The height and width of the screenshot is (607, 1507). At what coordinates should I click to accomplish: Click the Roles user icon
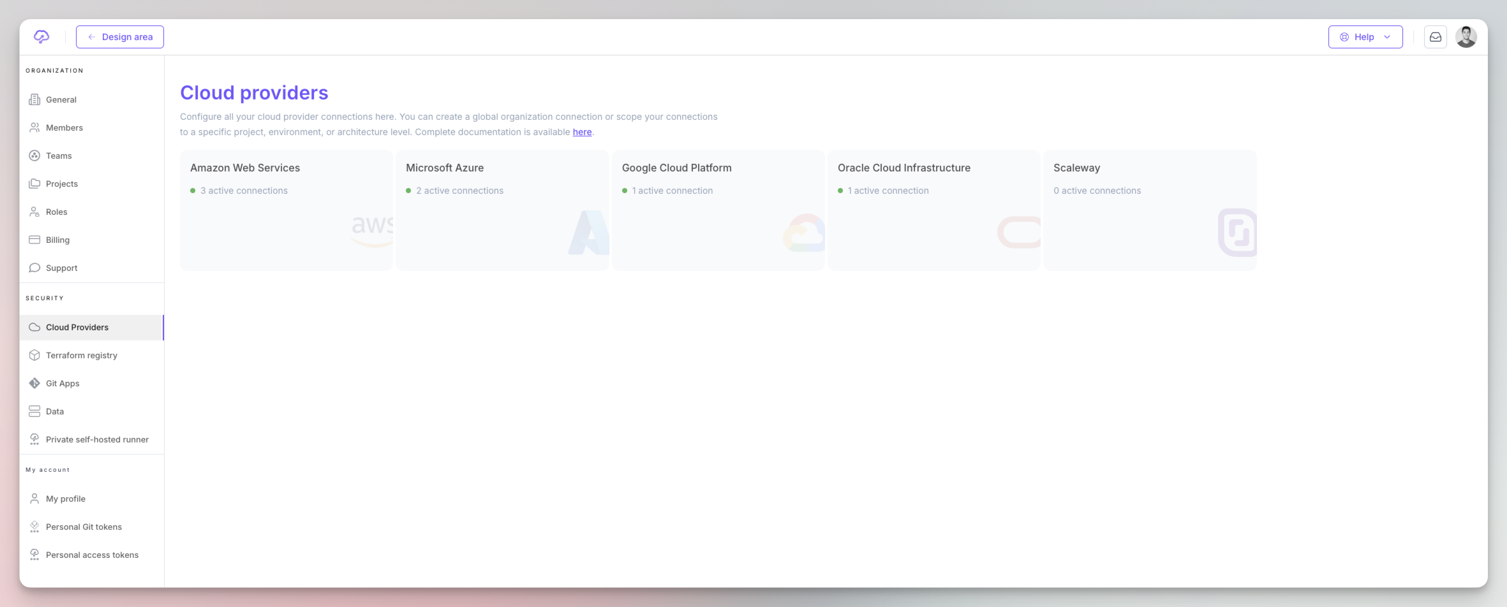click(x=34, y=212)
